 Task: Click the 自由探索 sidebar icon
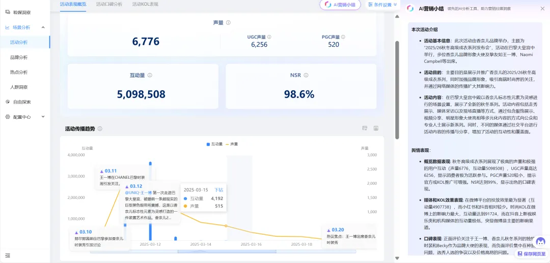point(8,102)
